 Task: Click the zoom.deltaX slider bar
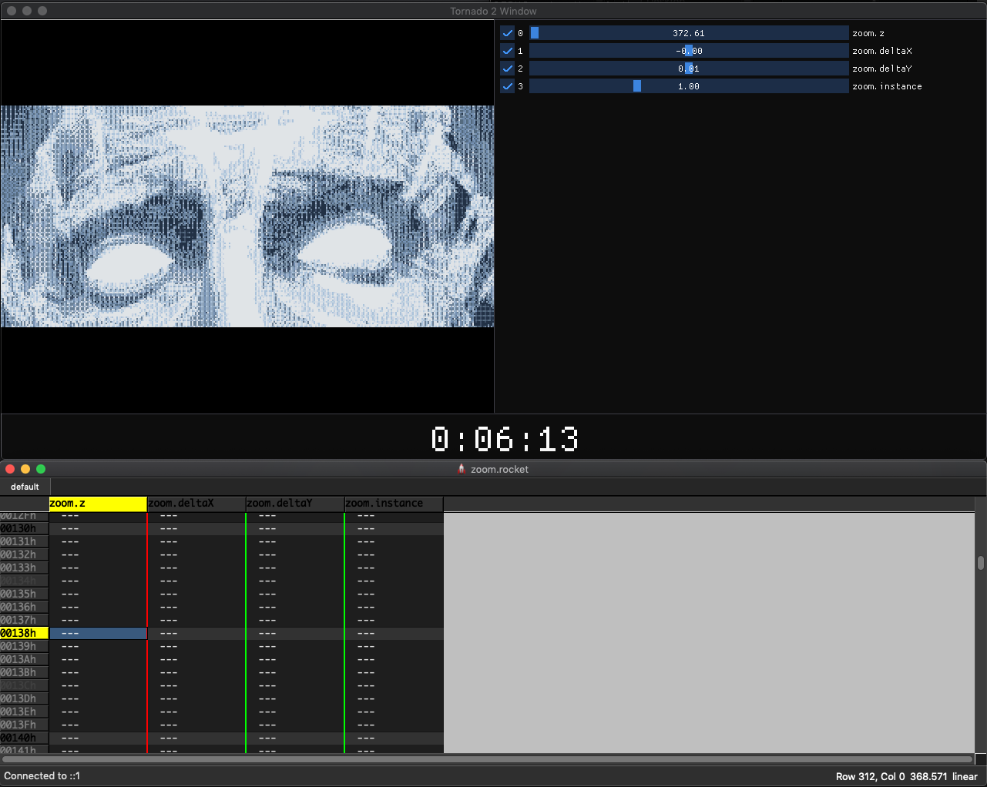(x=689, y=51)
